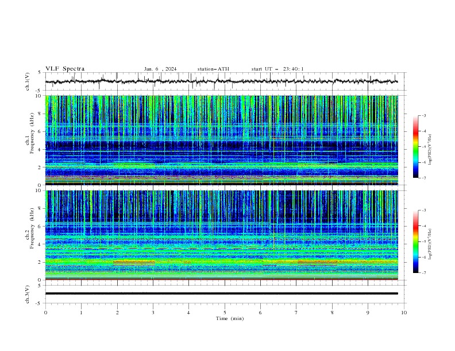The width and height of the screenshot is (455, 351).
Task: Click the lower colorbar 'log(PSD)(V²/Hz)' label
Action: coord(430,244)
